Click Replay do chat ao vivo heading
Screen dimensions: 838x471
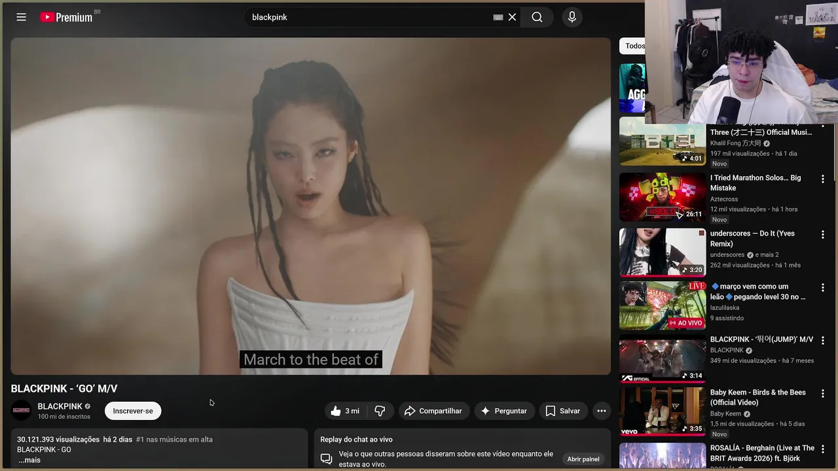tap(356, 440)
